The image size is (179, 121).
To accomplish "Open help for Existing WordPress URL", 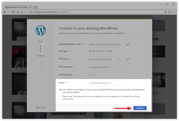I will pyautogui.click(x=84, y=44).
